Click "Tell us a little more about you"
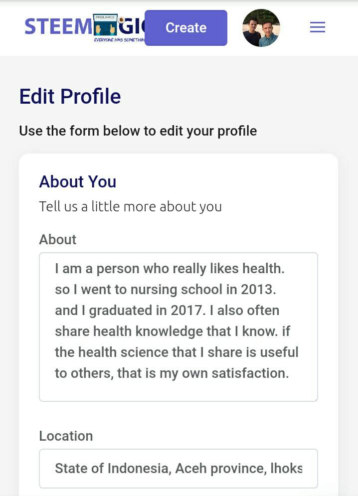The height and width of the screenshot is (496, 358). (x=131, y=206)
